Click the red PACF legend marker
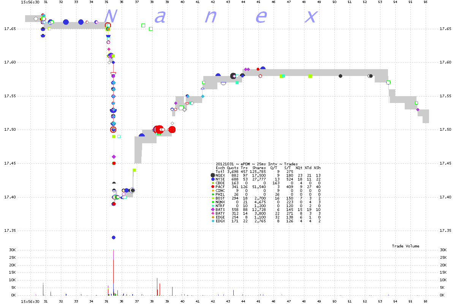The width and height of the screenshot is (456, 304). [212, 187]
